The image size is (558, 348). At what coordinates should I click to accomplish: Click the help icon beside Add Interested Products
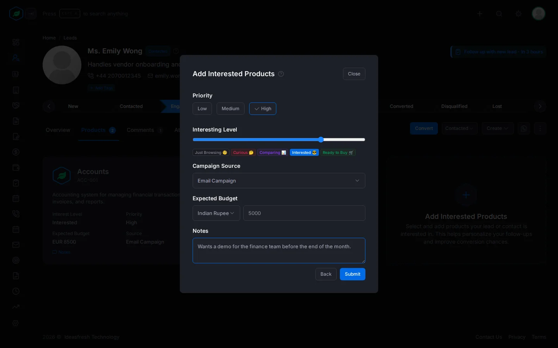click(x=281, y=74)
